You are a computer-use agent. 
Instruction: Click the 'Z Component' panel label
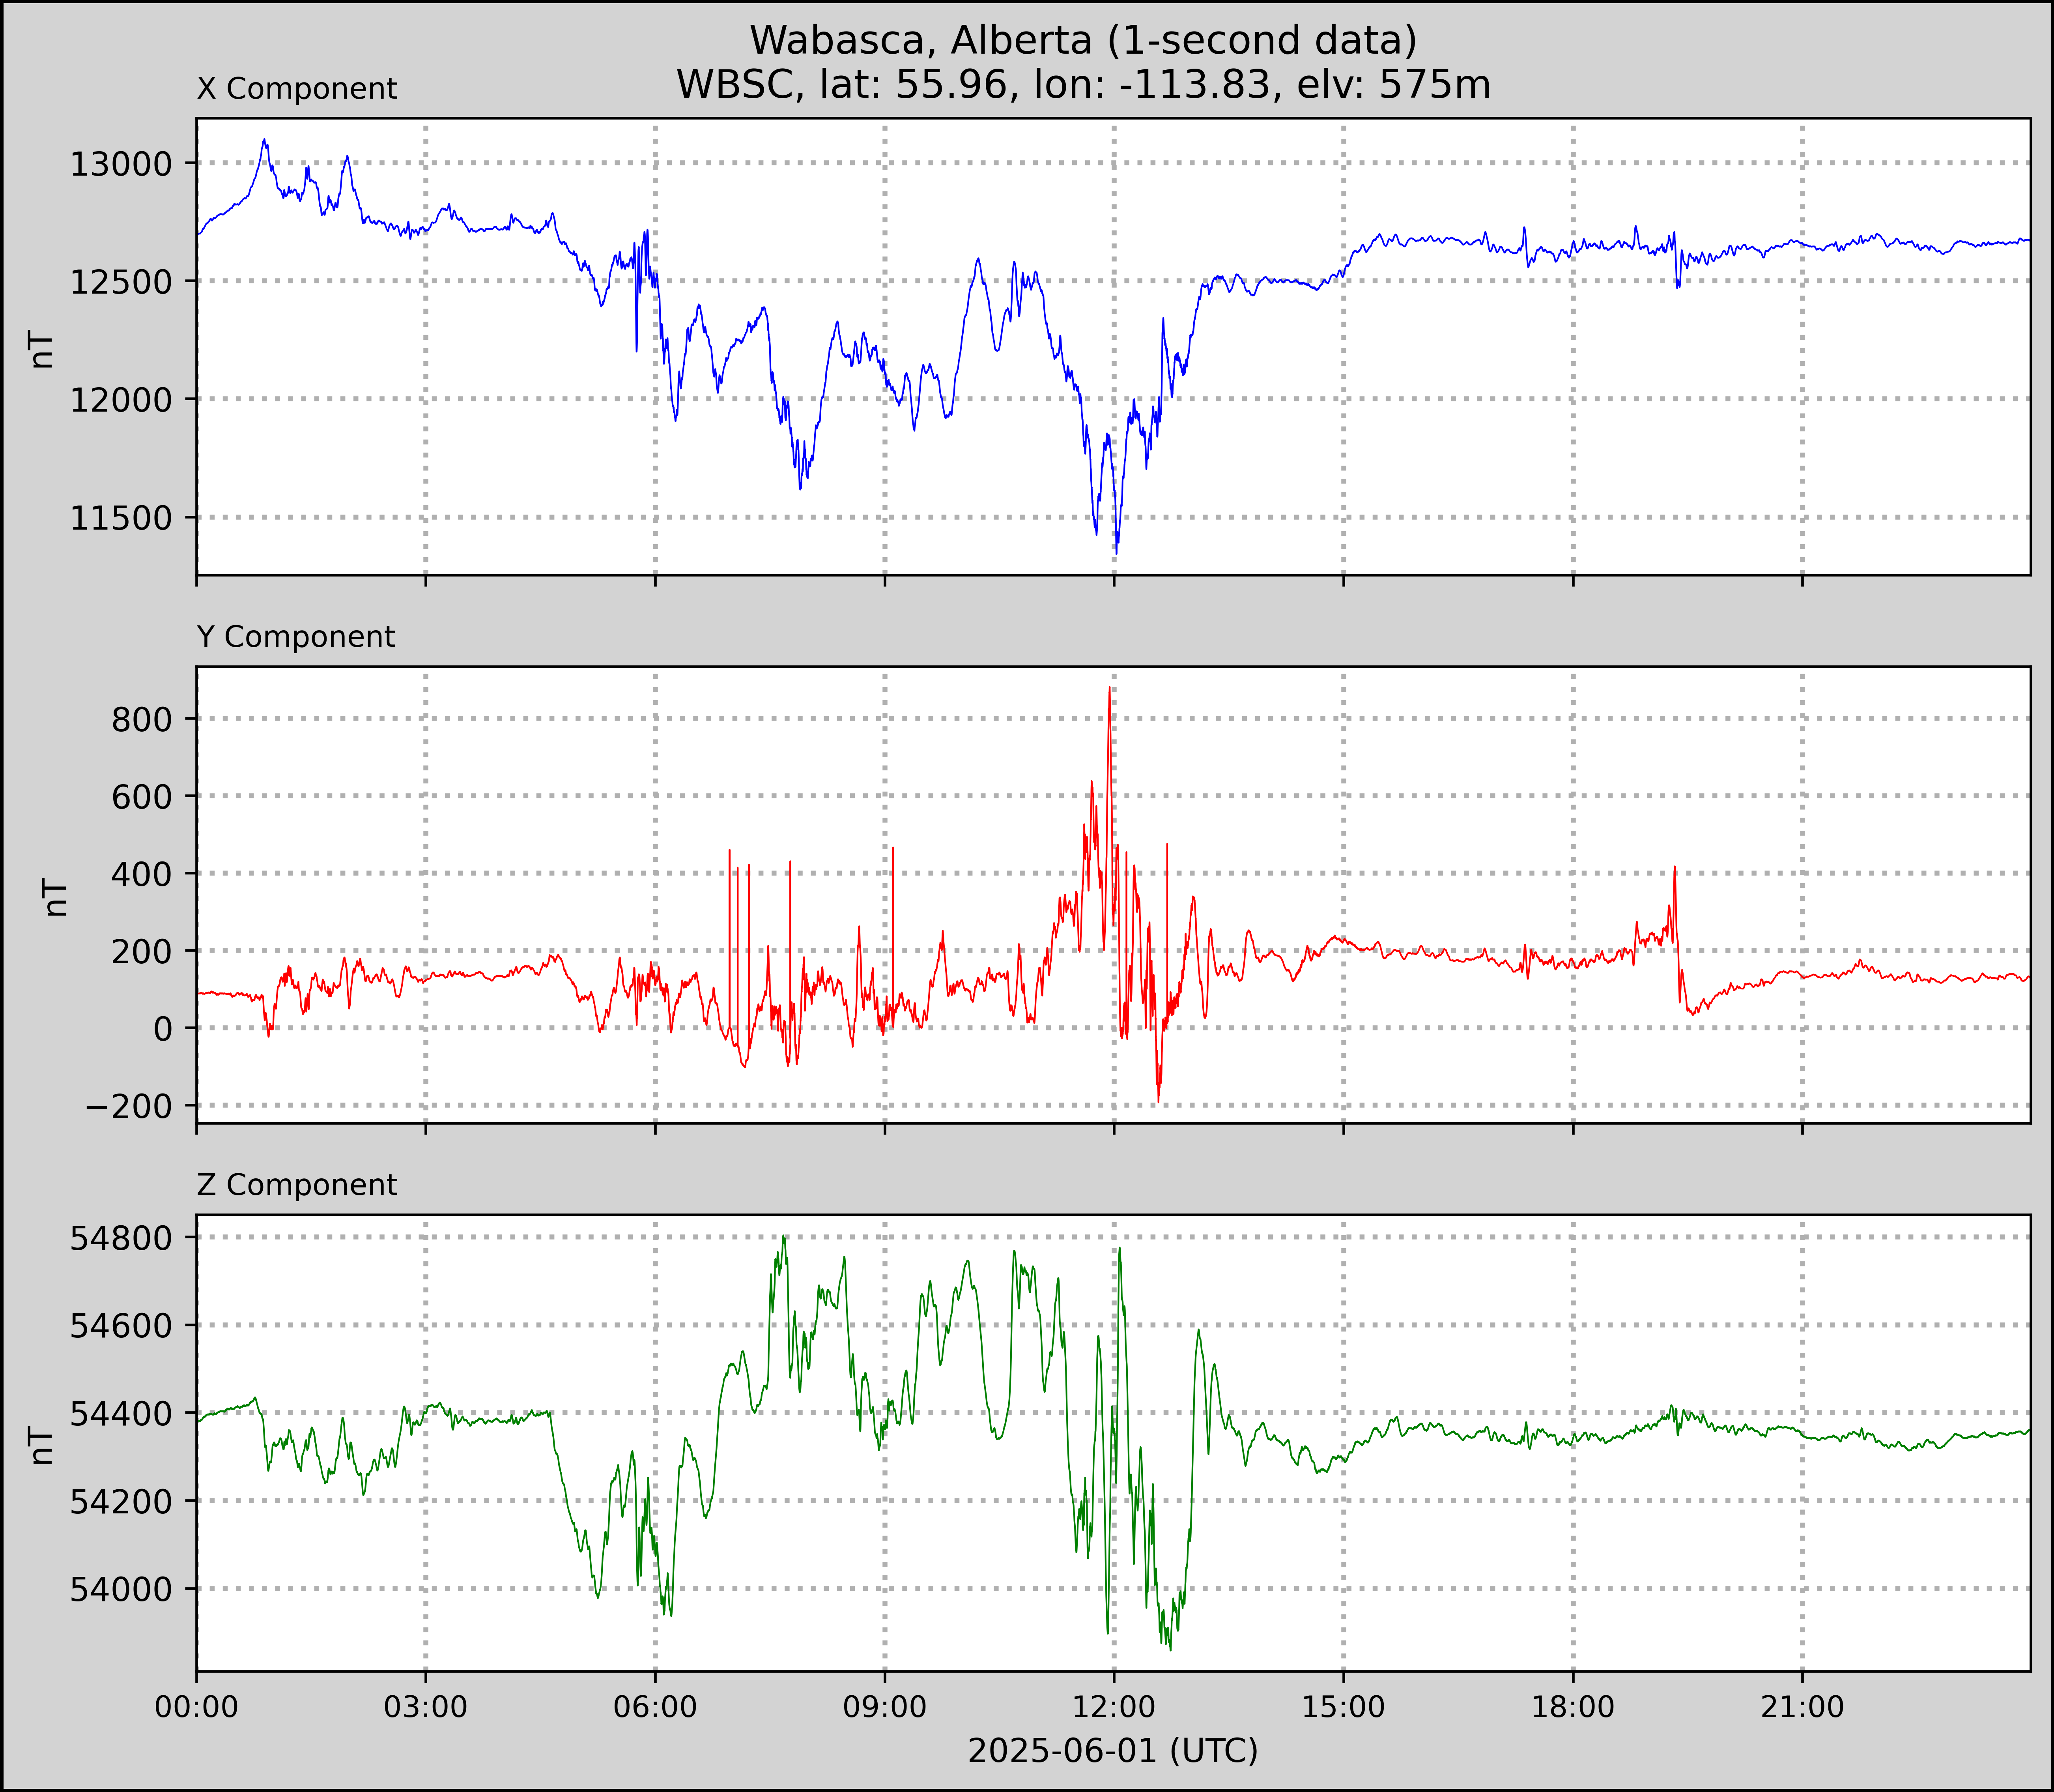297,1185
